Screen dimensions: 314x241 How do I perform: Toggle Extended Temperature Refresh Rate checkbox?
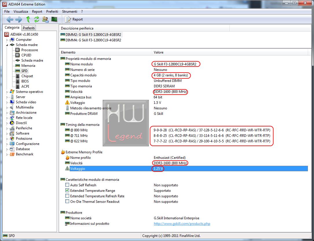67,196
